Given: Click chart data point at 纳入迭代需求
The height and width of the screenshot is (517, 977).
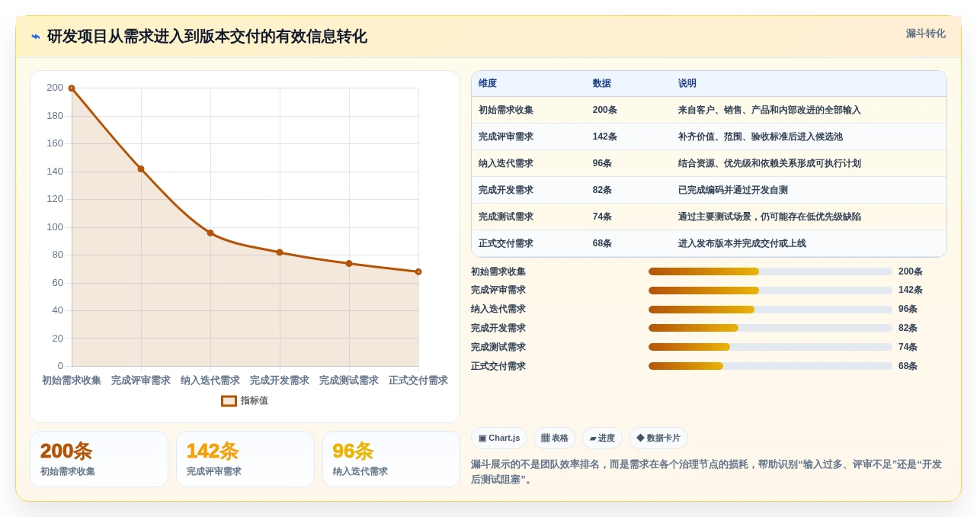Looking at the screenshot, I should (210, 233).
